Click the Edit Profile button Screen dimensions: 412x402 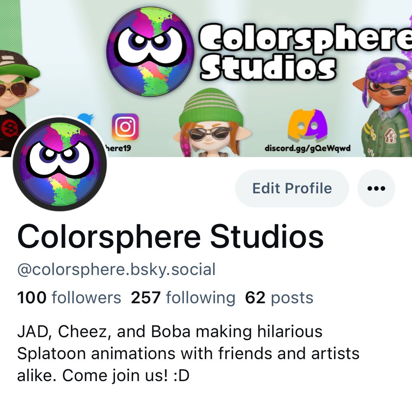point(292,188)
